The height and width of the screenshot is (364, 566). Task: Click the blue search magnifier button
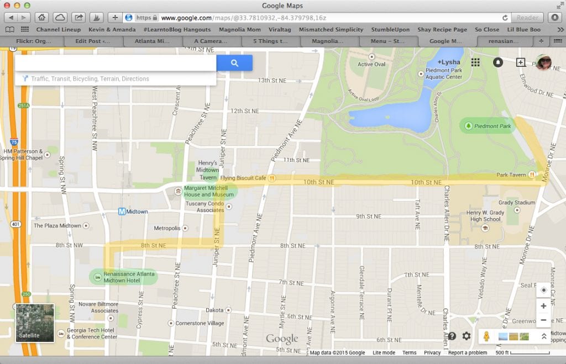(x=234, y=63)
